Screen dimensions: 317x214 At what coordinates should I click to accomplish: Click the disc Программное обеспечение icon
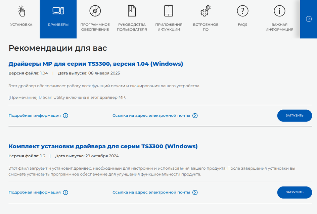tap(95, 11)
